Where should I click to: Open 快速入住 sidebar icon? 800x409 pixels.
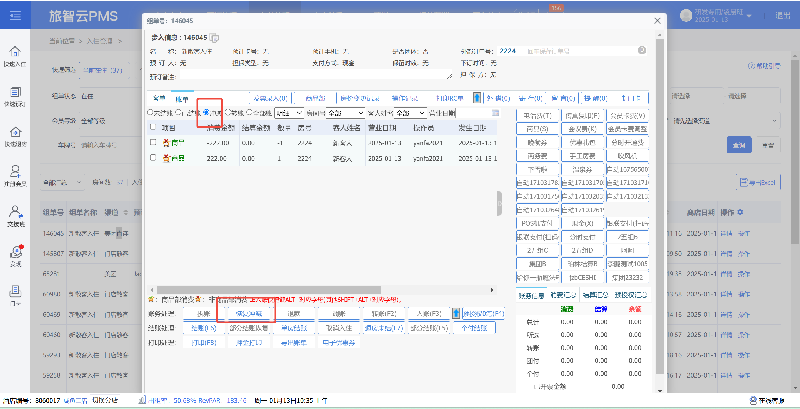coord(15,56)
